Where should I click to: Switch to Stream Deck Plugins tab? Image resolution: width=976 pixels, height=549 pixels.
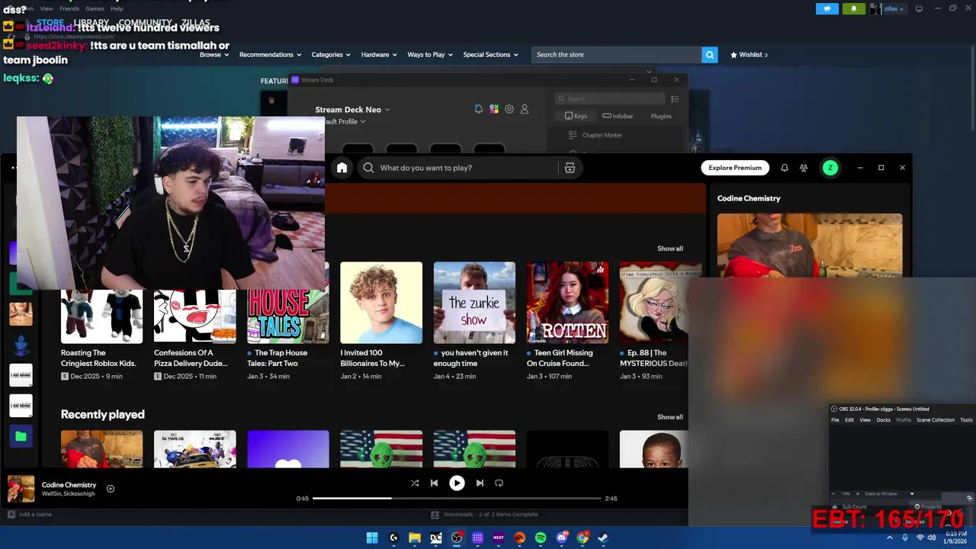[661, 116]
